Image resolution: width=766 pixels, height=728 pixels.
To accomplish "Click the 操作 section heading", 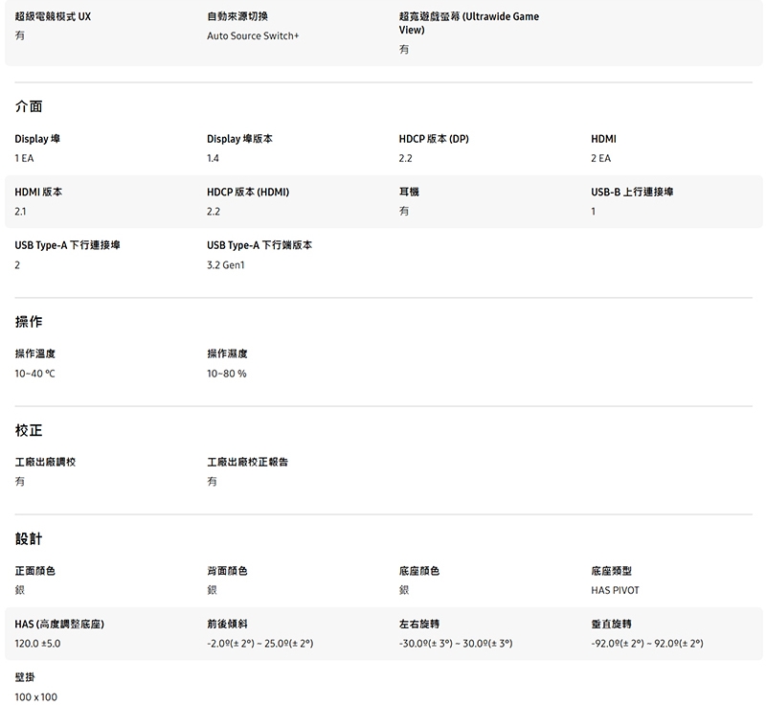I will [29, 322].
